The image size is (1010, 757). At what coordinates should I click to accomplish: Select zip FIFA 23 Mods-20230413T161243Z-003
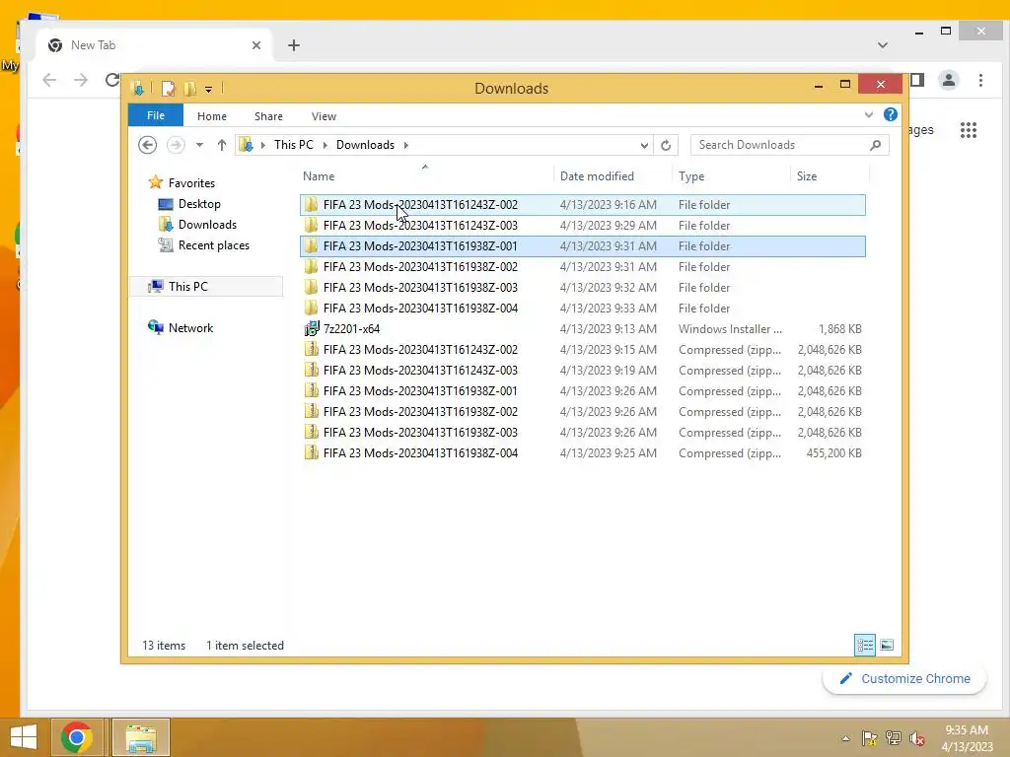click(x=582, y=371)
